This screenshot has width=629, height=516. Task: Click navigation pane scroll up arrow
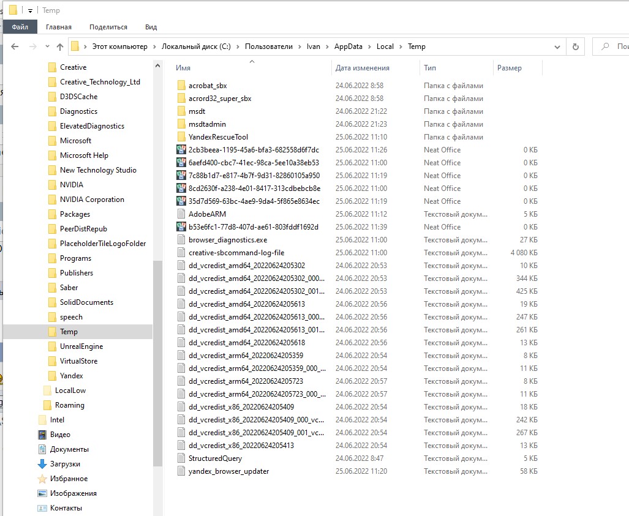[x=157, y=65]
